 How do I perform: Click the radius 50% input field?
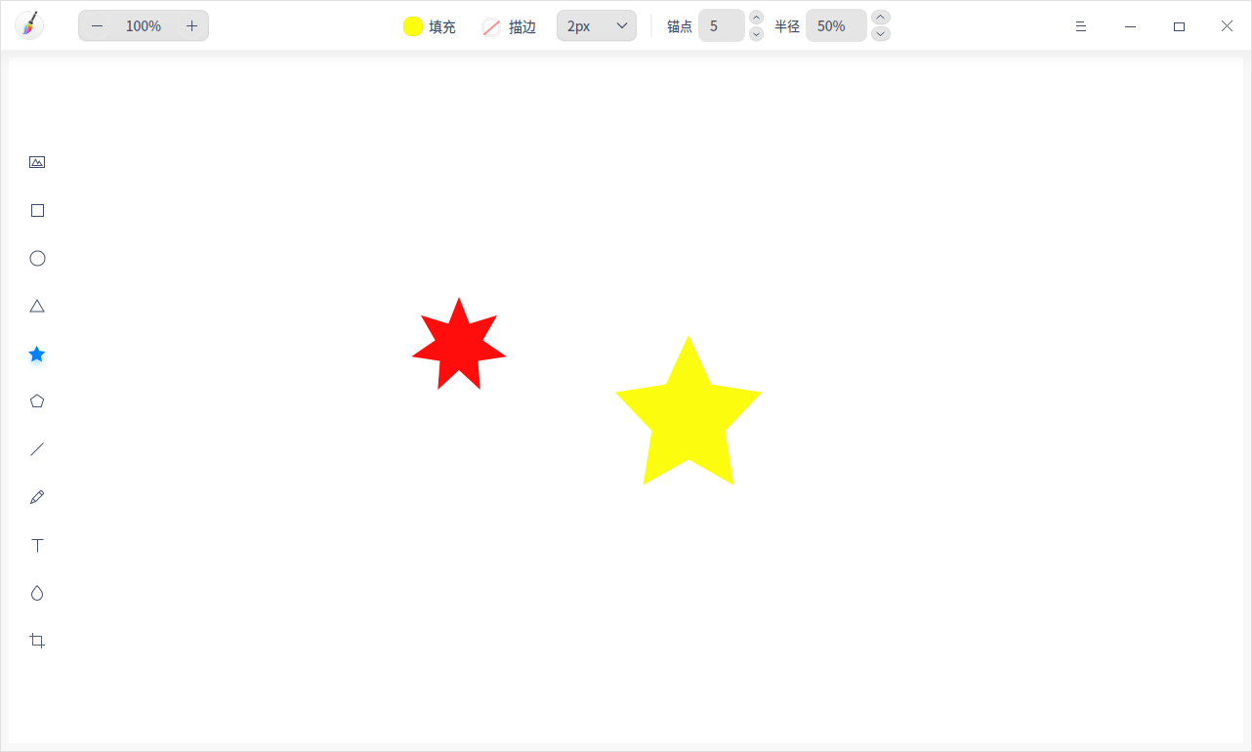[x=836, y=25]
